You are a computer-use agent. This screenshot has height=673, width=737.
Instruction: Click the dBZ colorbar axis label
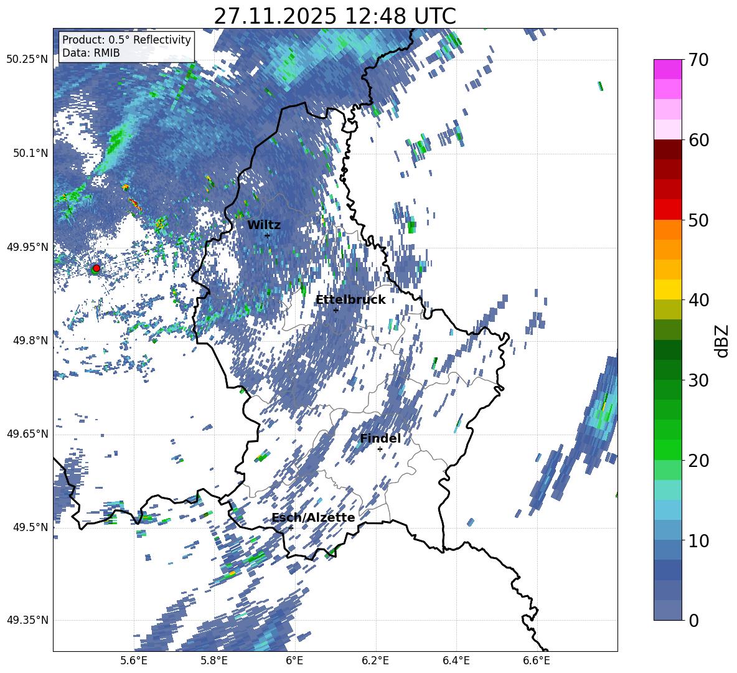[x=723, y=341]
